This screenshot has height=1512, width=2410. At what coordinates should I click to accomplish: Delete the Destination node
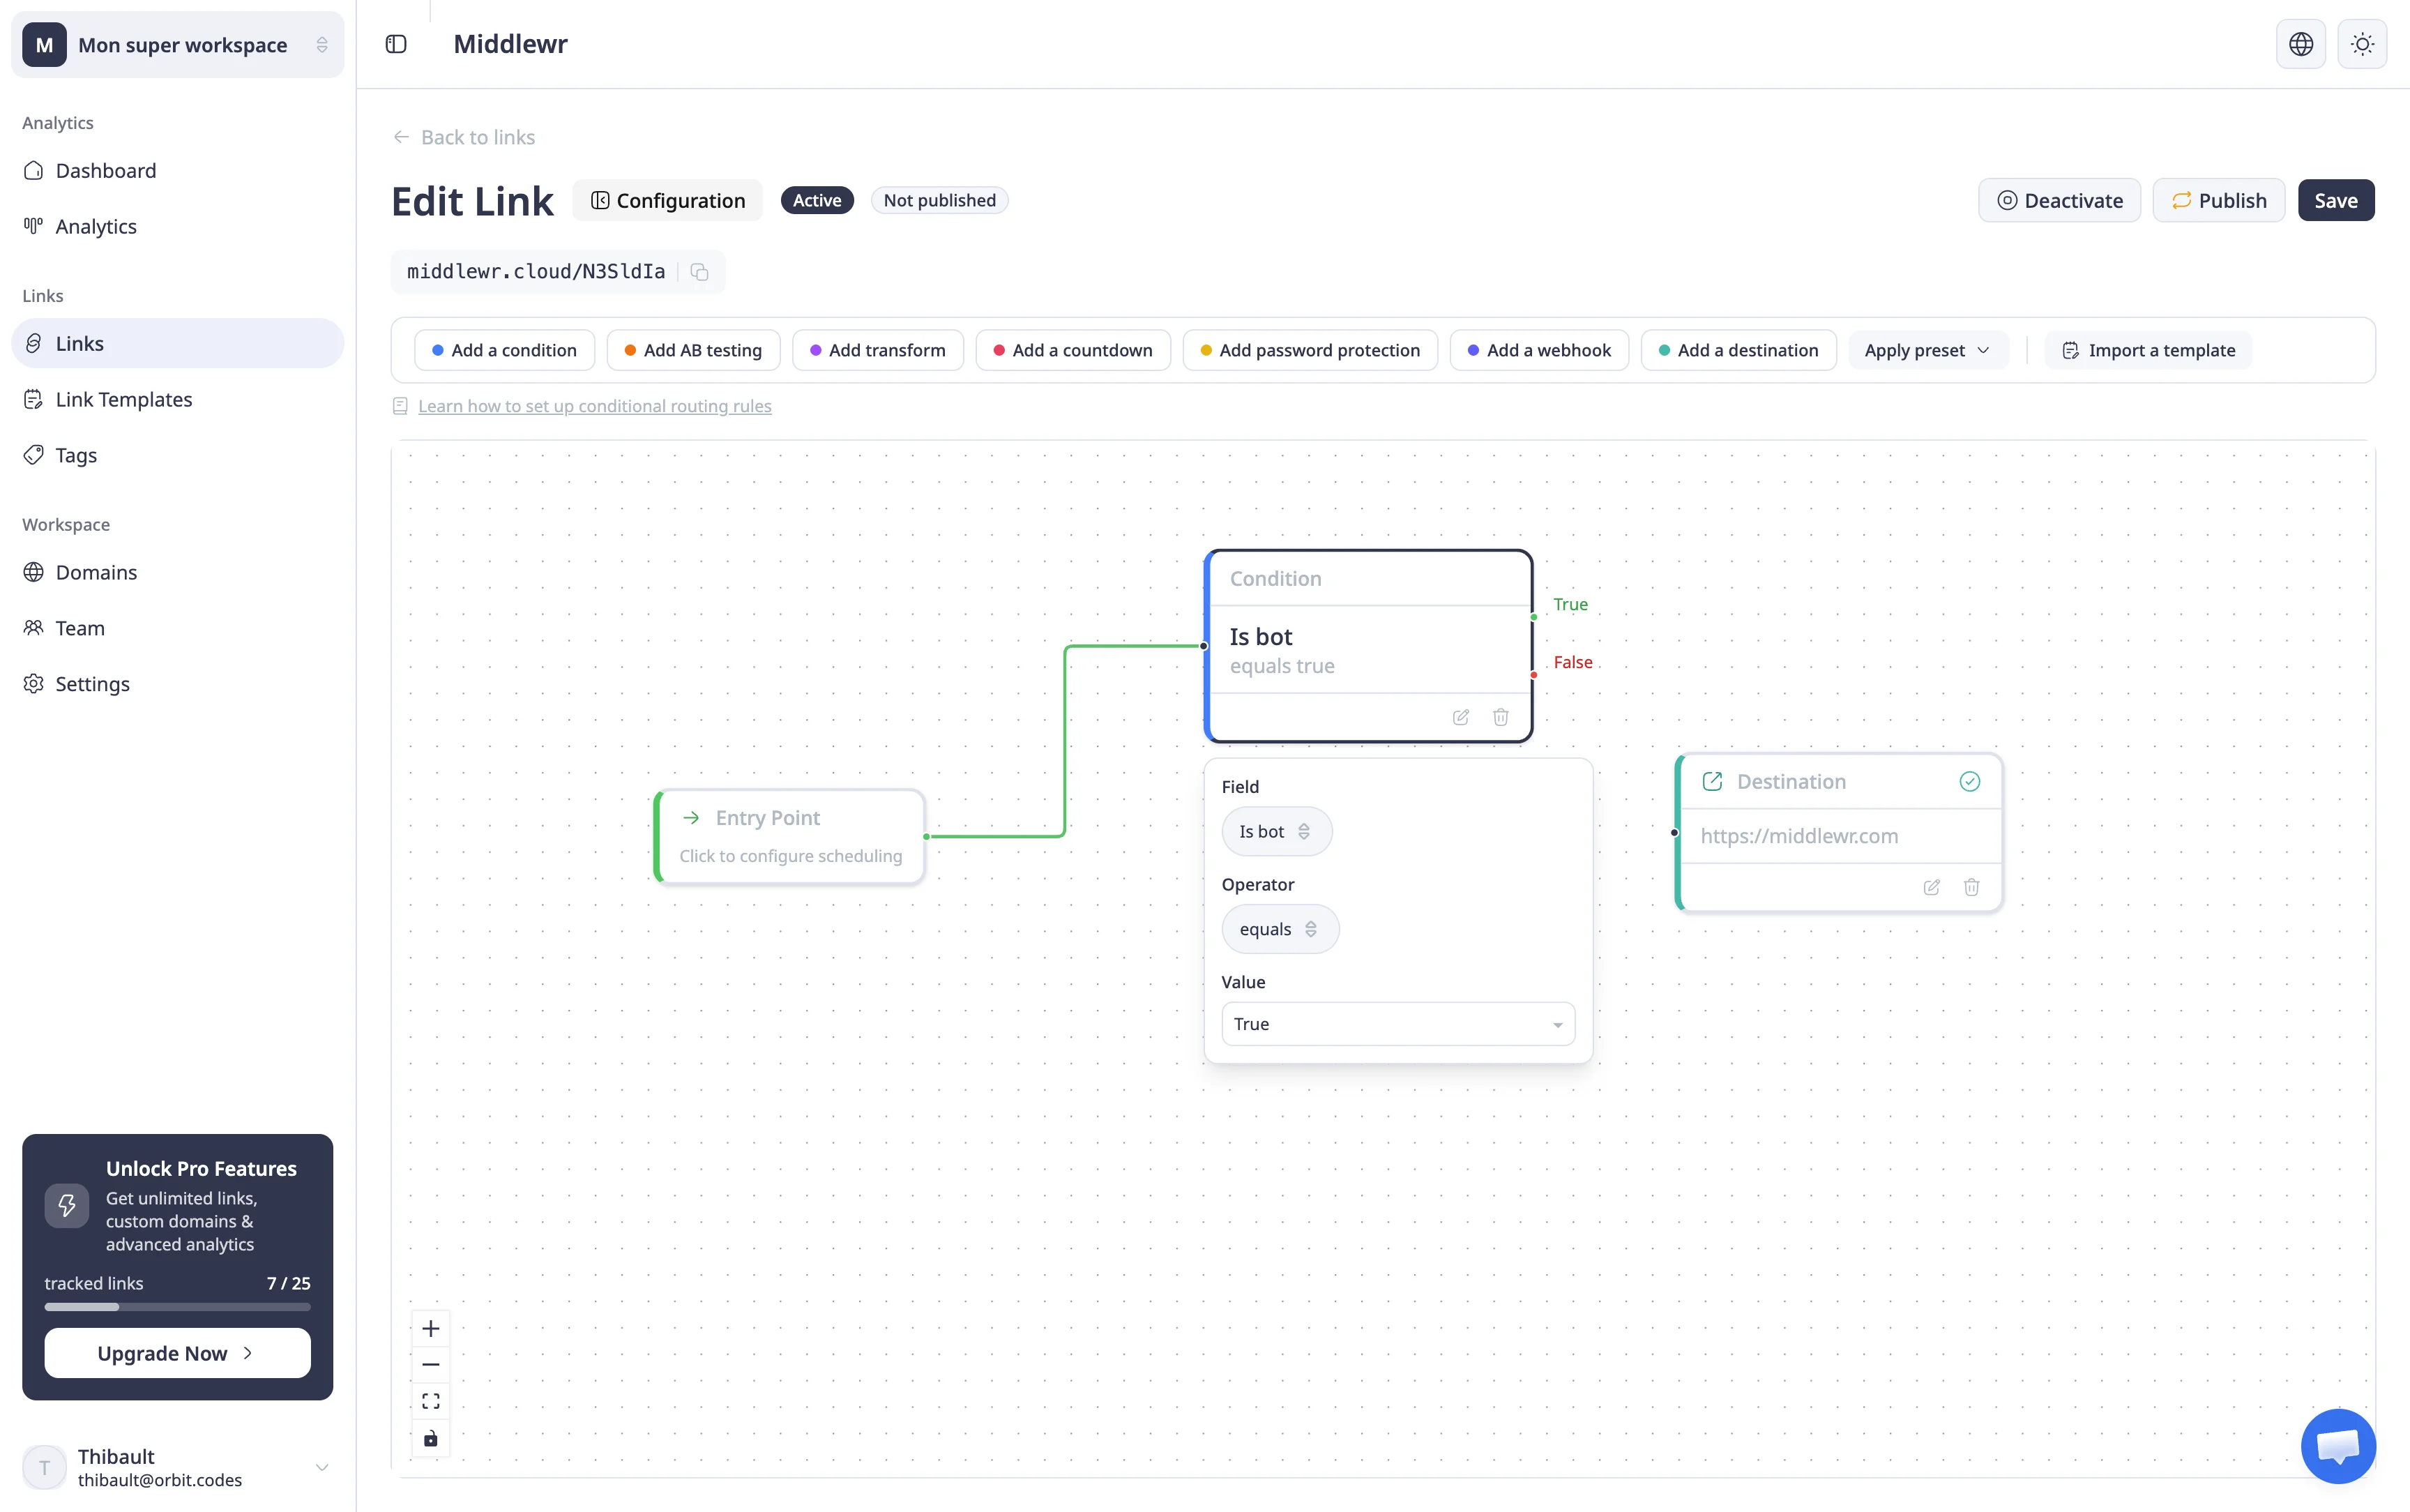point(1971,887)
